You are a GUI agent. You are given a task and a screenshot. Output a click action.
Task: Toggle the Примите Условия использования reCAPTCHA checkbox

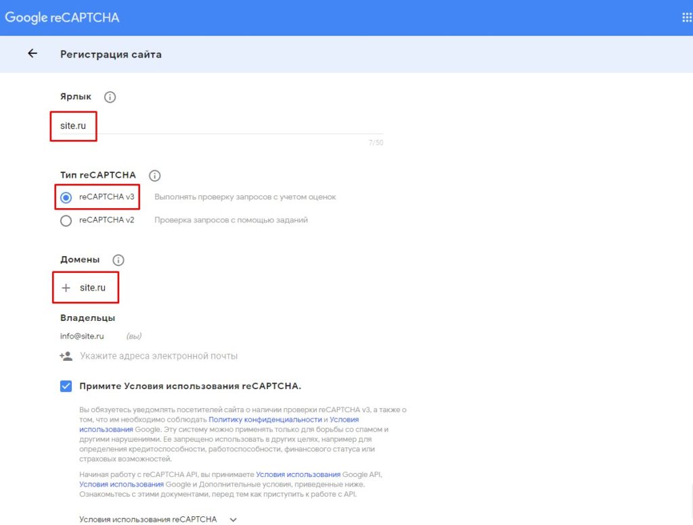66,386
